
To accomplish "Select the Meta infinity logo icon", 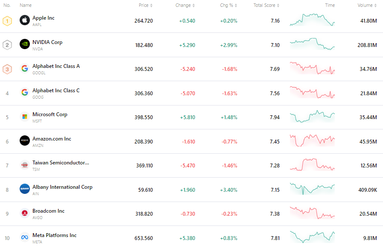I will [24, 237].
